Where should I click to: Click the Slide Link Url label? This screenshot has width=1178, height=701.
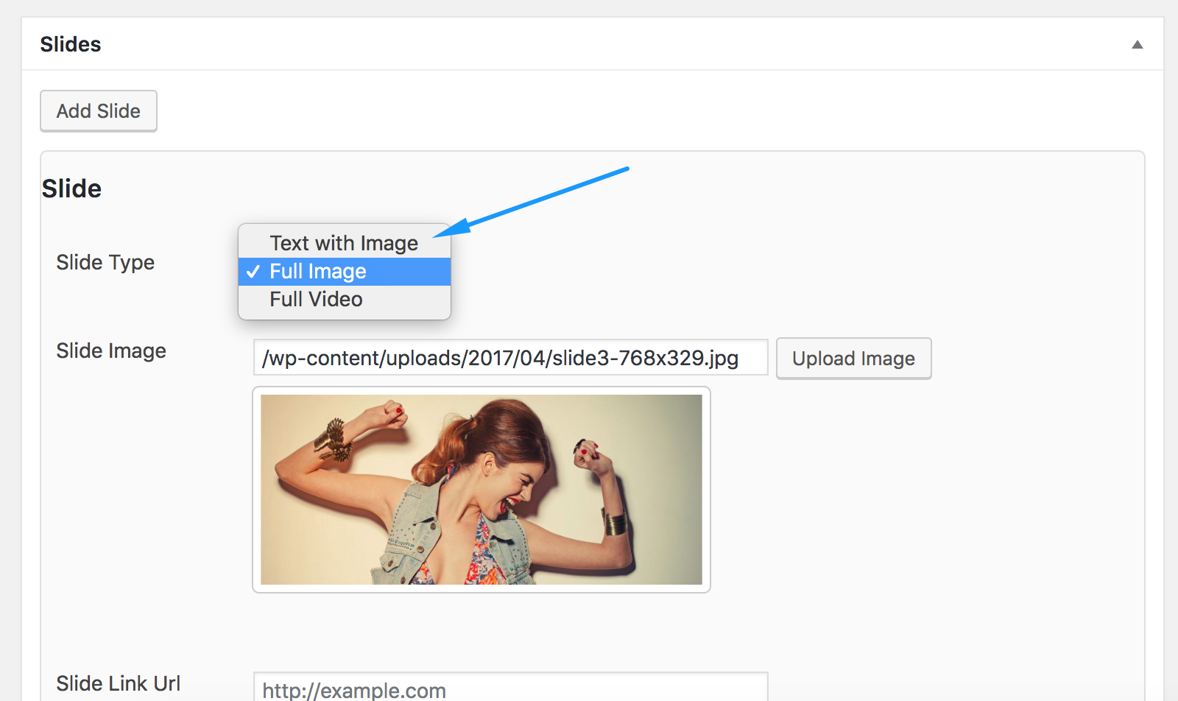click(x=119, y=683)
